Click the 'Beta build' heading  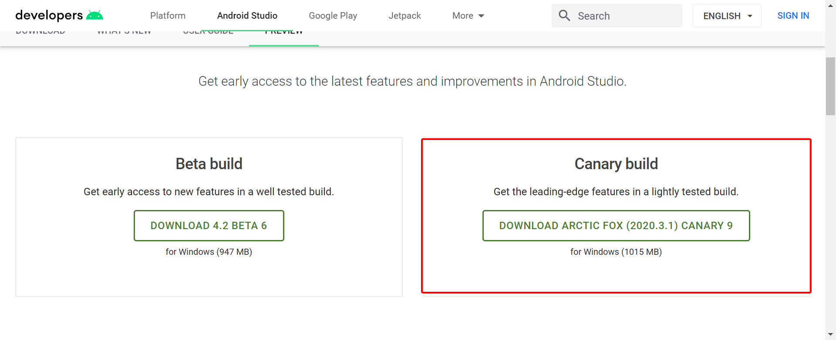pyautogui.click(x=209, y=164)
